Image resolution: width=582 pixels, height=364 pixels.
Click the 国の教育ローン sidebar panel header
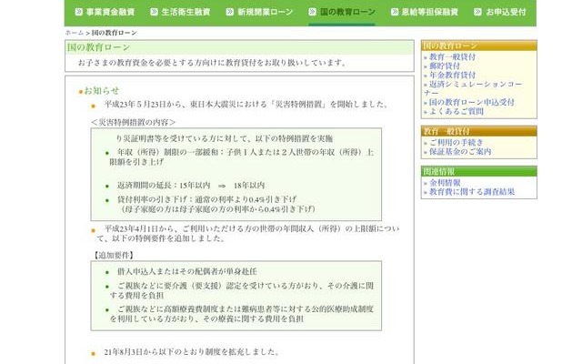pyautogui.click(x=479, y=45)
